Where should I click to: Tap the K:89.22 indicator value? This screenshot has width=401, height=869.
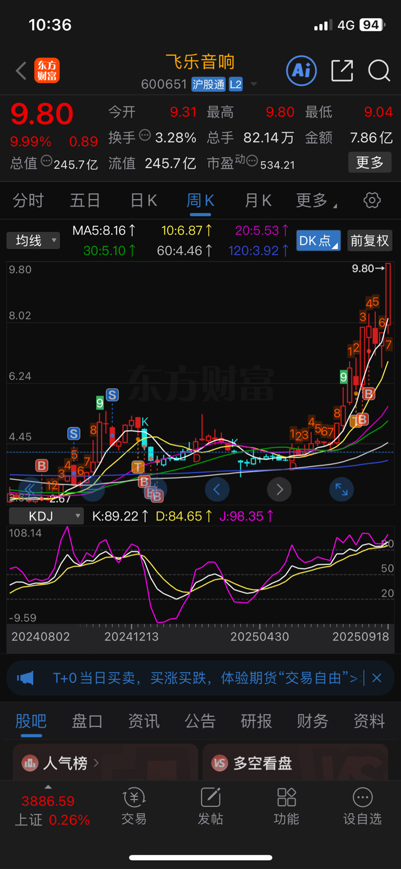click(x=121, y=516)
